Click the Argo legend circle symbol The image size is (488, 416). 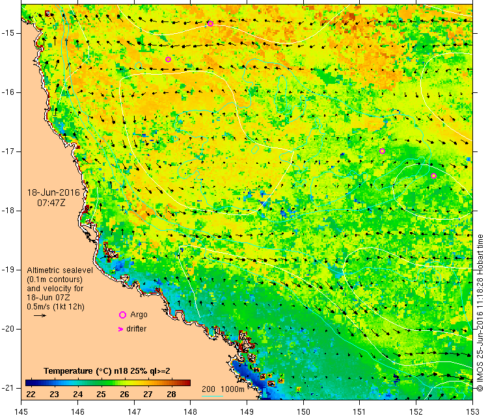[122, 315]
